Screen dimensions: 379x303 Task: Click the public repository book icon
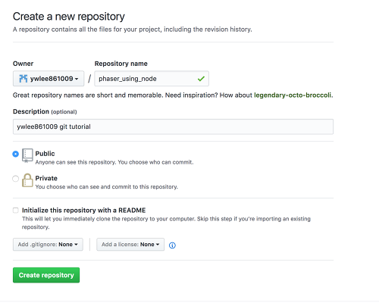(x=27, y=155)
